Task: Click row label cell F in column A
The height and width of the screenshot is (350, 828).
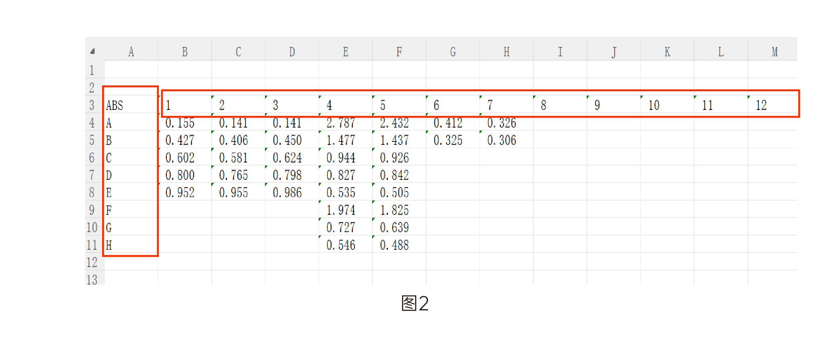Action: [131, 209]
